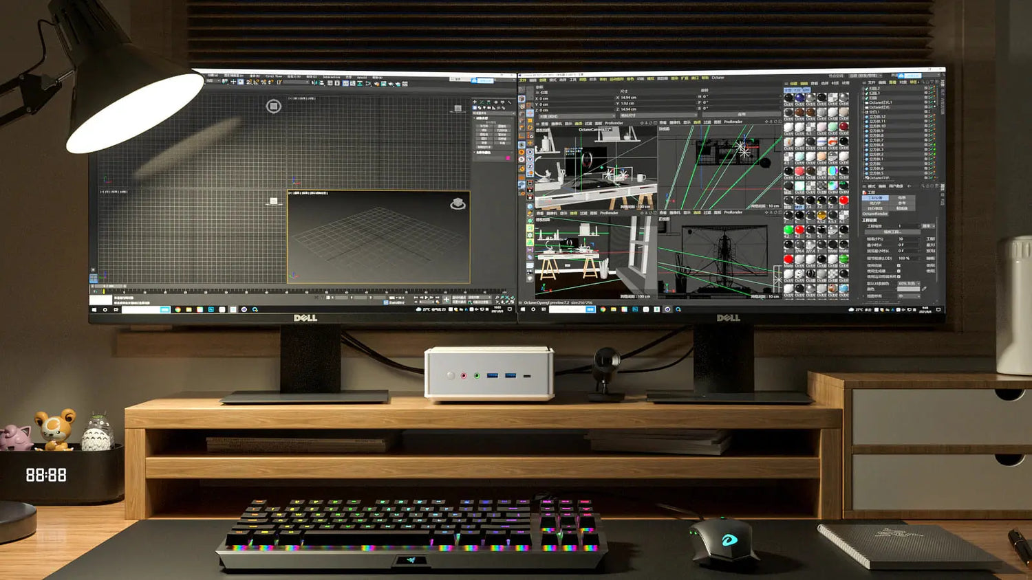Viewport: 1032px width, 580px height.
Task: Click the 3ds Max Play Animation button
Action: [x=426, y=298]
